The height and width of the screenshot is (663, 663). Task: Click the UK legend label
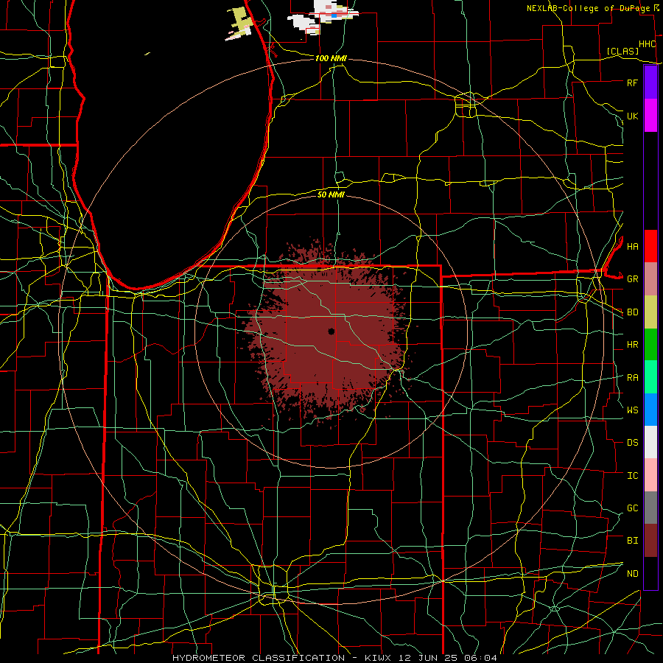[632, 116]
